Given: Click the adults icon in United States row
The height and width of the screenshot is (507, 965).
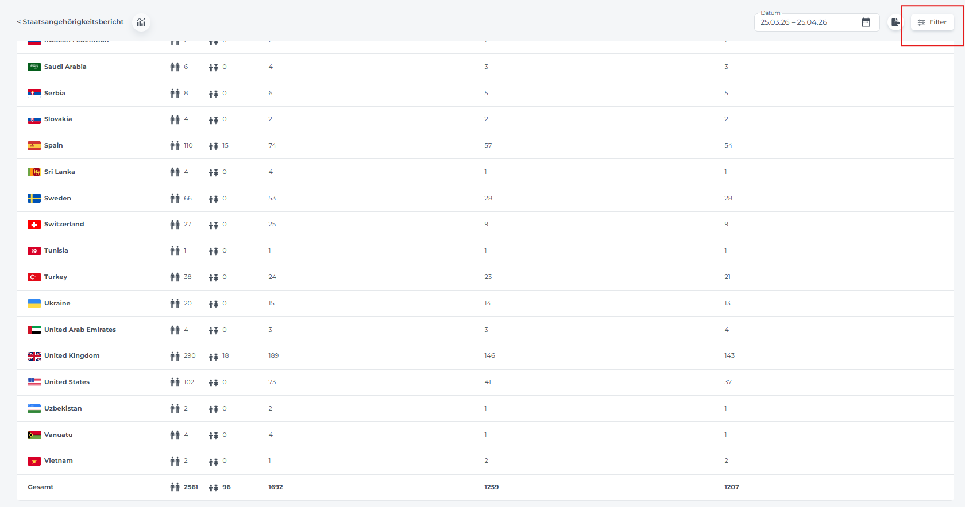Looking at the screenshot, I should 175,382.
